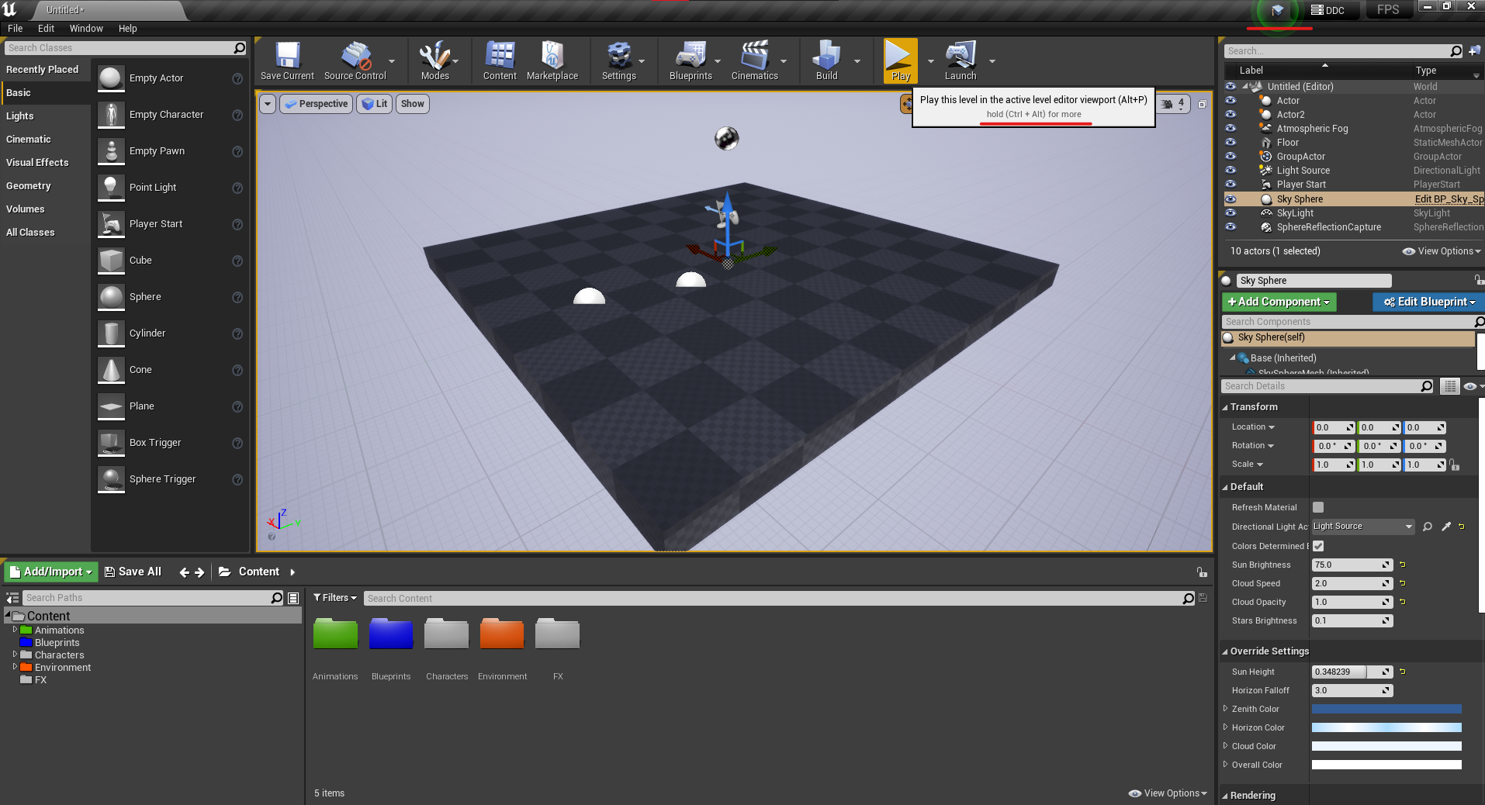This screenshot has width=1485, height=805.
Task: Toggle visibility of SphereReflectionCapture actor
Action: 1231,227
